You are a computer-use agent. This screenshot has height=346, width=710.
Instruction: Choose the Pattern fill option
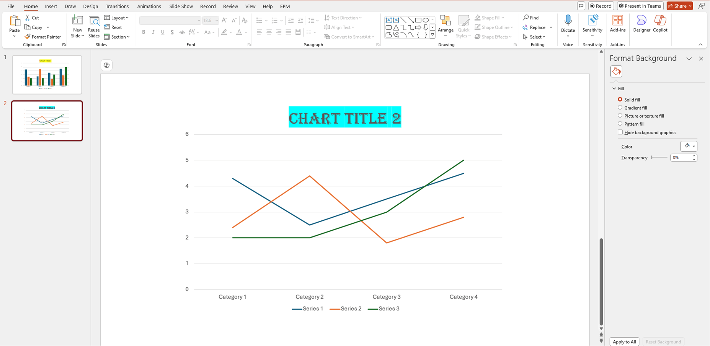(631, 124)
